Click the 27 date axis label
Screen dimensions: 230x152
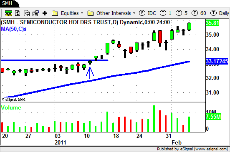pos(28,136)
